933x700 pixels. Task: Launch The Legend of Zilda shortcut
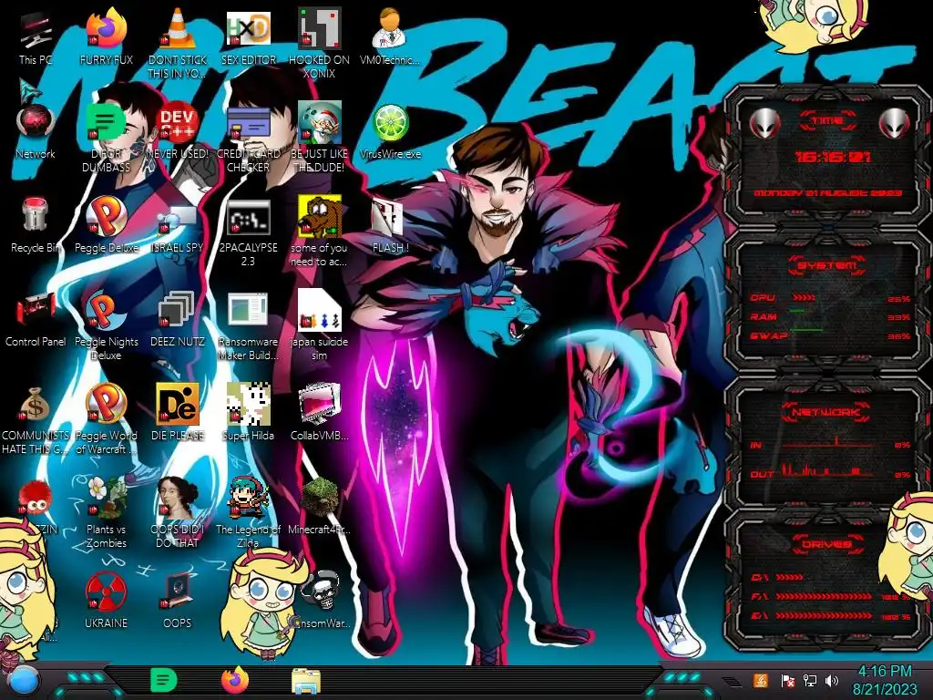(x=248, y=498)
